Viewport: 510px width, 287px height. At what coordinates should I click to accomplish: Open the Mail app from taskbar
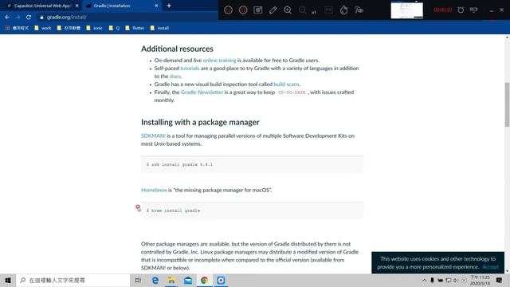[188, 280]
